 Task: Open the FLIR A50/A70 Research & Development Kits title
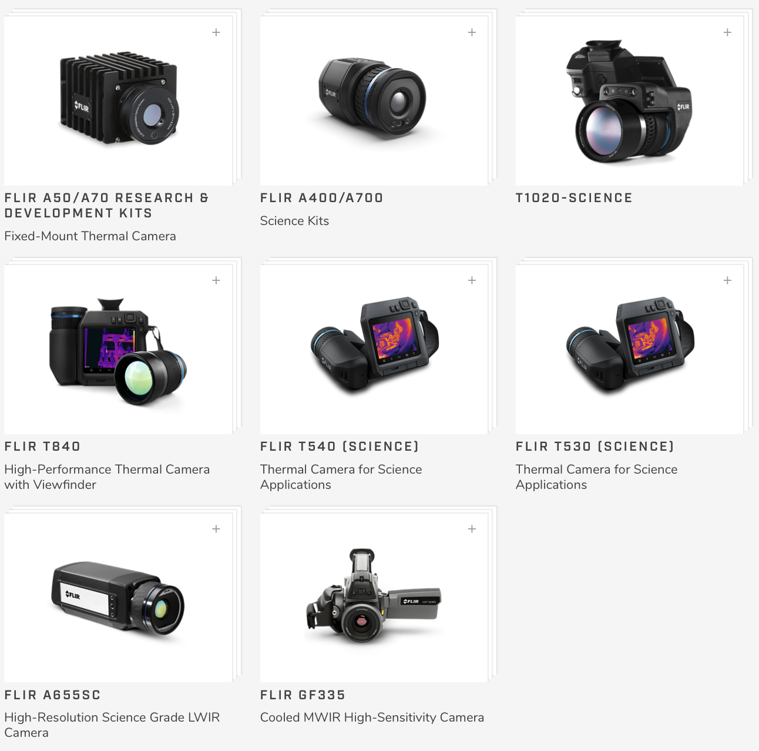click(106, 206)
